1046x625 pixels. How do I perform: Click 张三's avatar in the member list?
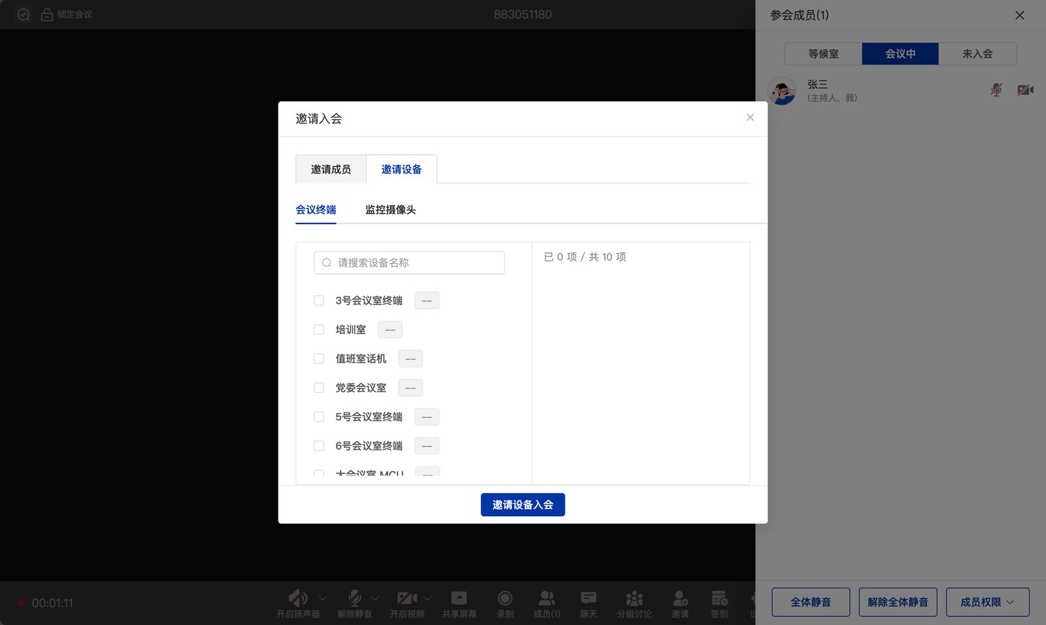[x=782, y=91]
